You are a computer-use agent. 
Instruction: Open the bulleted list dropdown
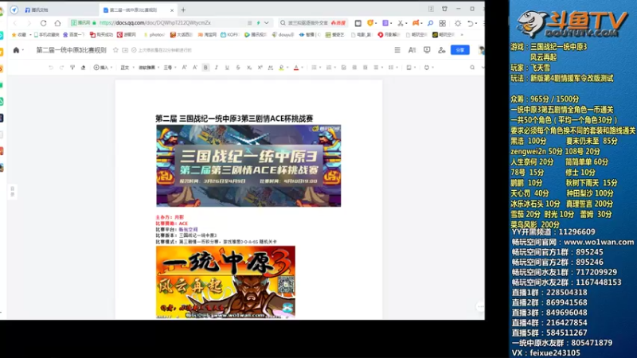click(315, 68)
